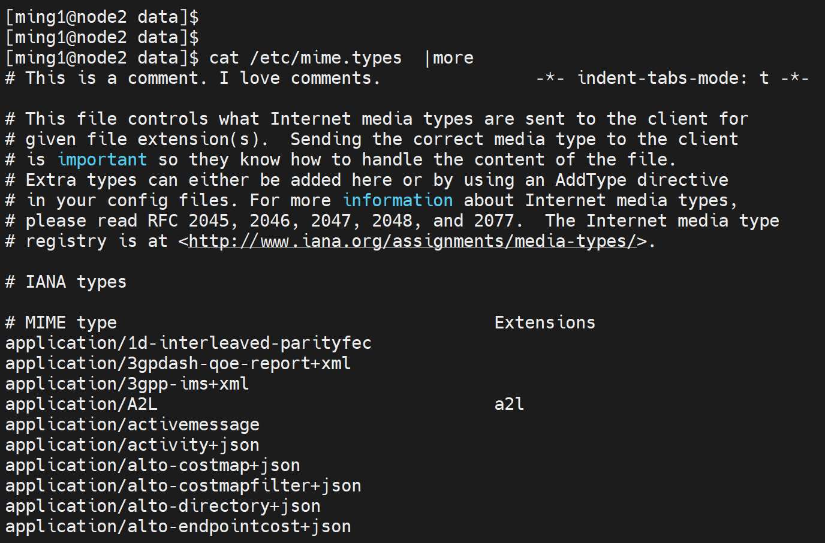
Task: Select the "Extensions" column header
Action: pyautogui.click(x=544, y=322)
